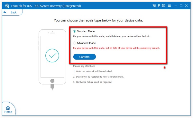This screenshot has height=118, width=193.
Task: Click the Standard Mode text label
Action: click(x=86, y=31)
